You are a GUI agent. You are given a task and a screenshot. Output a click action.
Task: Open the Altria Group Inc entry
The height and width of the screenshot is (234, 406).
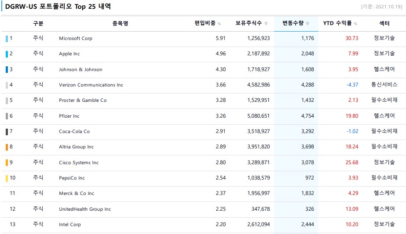pyautogui.click(x=77, y=147)
